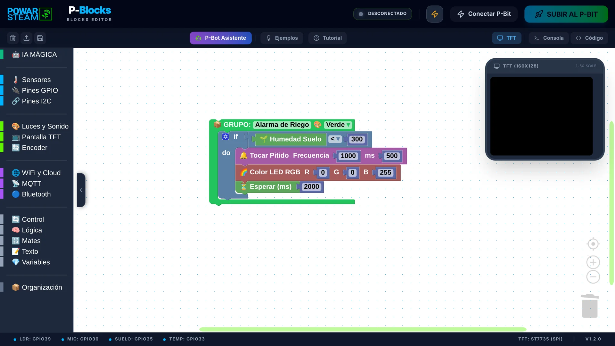Open the Sensores category
Viewport: 615px width, 346px height.
pos(36,80)
